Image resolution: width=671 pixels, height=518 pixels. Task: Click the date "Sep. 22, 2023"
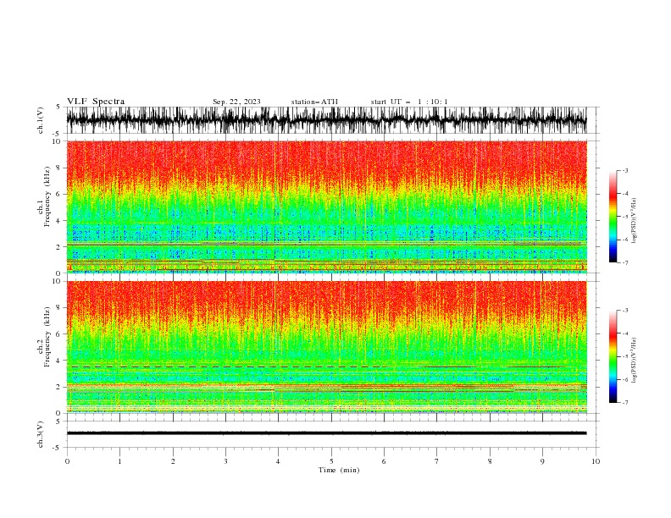[x=236, y=102]
